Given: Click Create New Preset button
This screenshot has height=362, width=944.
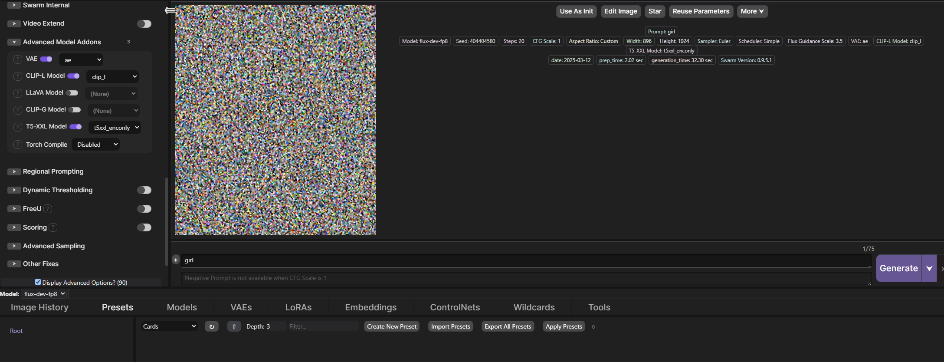Looking at the screenshot, I should pyautogui.click(x=392, y=326).
